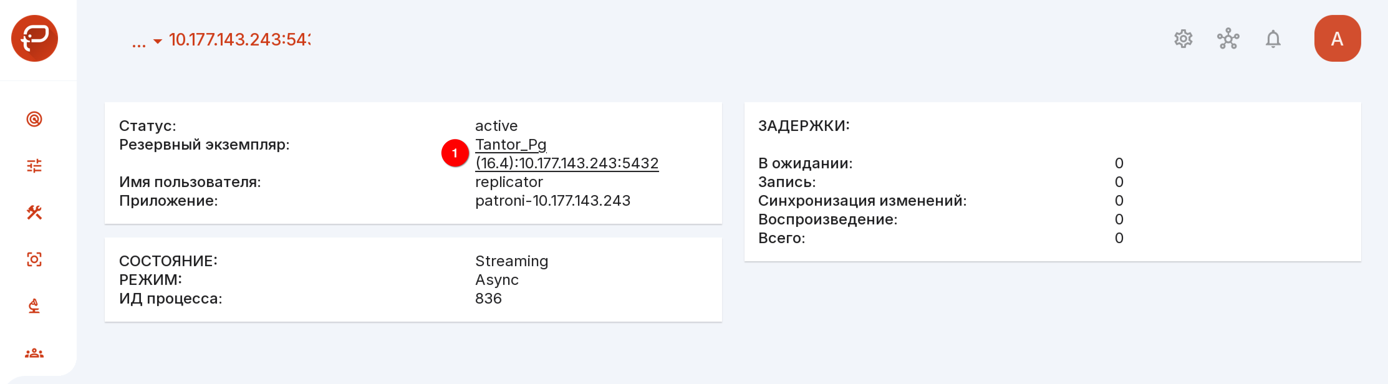This screenshot has width=1388, height=384.
Task: Open the wrench and hammer maintenance icon
Action: point(34,213)
